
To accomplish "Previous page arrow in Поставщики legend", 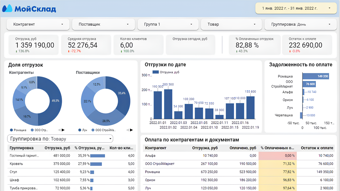I will click(x=127, y=130).
